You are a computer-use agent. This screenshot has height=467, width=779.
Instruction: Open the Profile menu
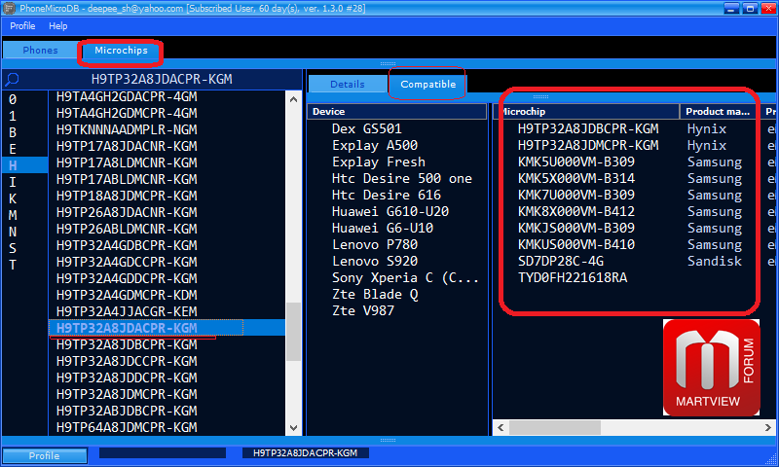[x=22, y=26]
